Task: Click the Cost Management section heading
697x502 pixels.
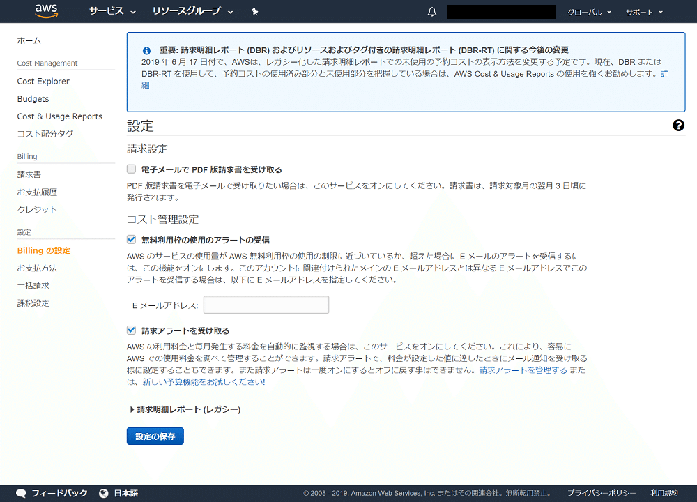Action: point(47,63)
